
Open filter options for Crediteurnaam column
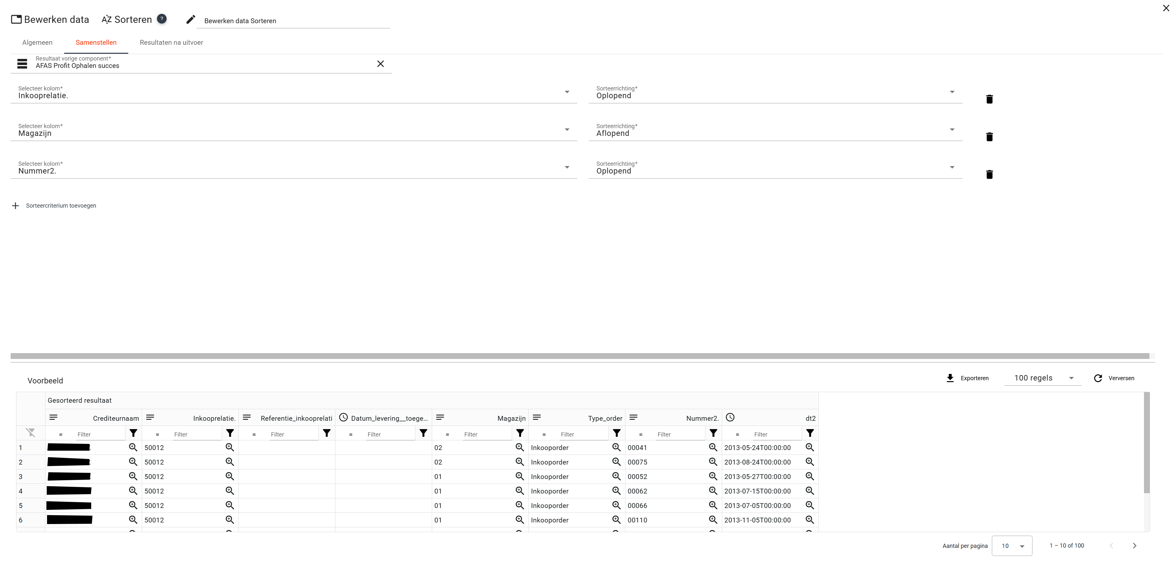pos(133,433)
